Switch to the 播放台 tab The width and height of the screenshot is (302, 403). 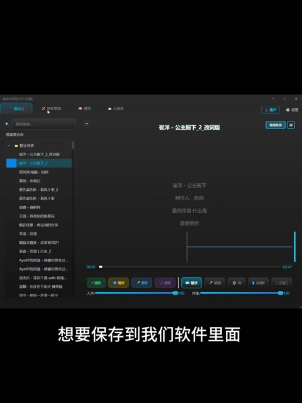(x=16, y=109)
